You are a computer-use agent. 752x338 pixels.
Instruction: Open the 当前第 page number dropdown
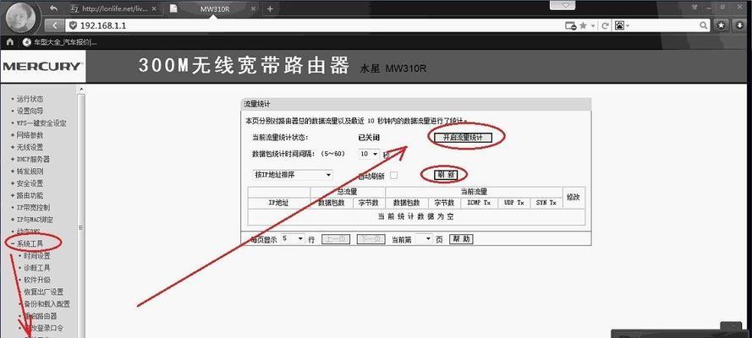(x=424, y=238)
